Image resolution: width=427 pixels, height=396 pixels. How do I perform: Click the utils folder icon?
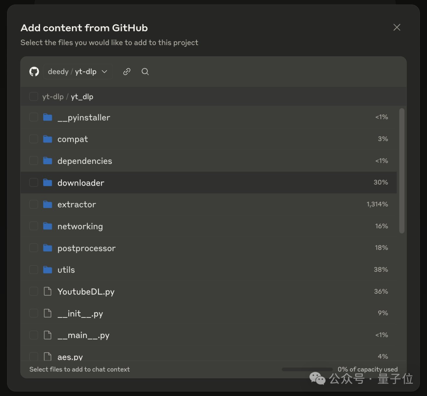[48, 270]
